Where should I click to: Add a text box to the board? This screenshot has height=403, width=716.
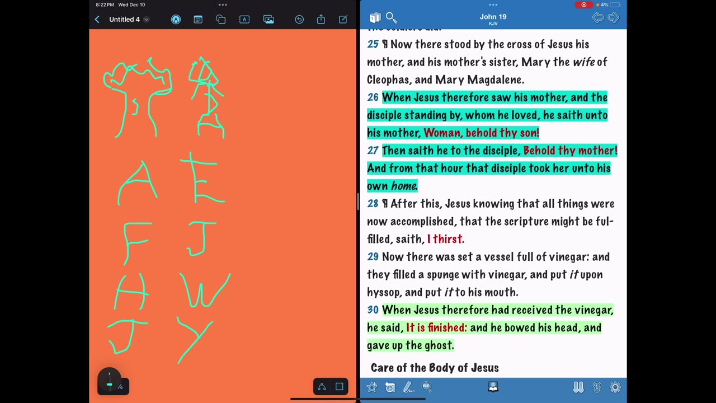coord(244,20)
